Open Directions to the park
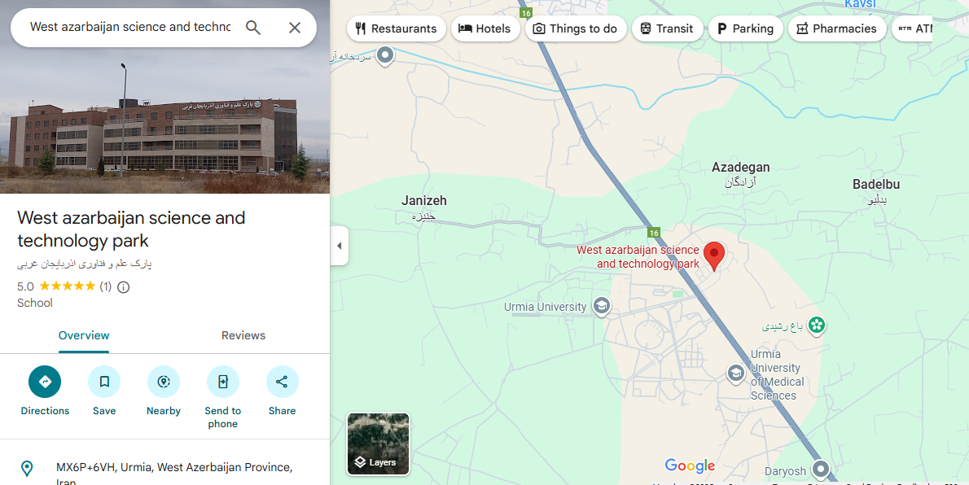The image size is (969, 485). click(x=45, y=381)
